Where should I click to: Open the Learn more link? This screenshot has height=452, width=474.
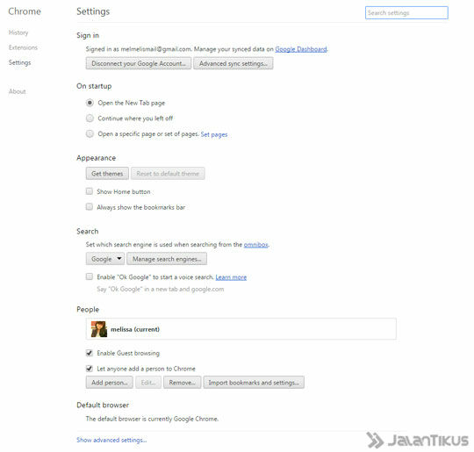pyautogui.click(x=231, y=277)
